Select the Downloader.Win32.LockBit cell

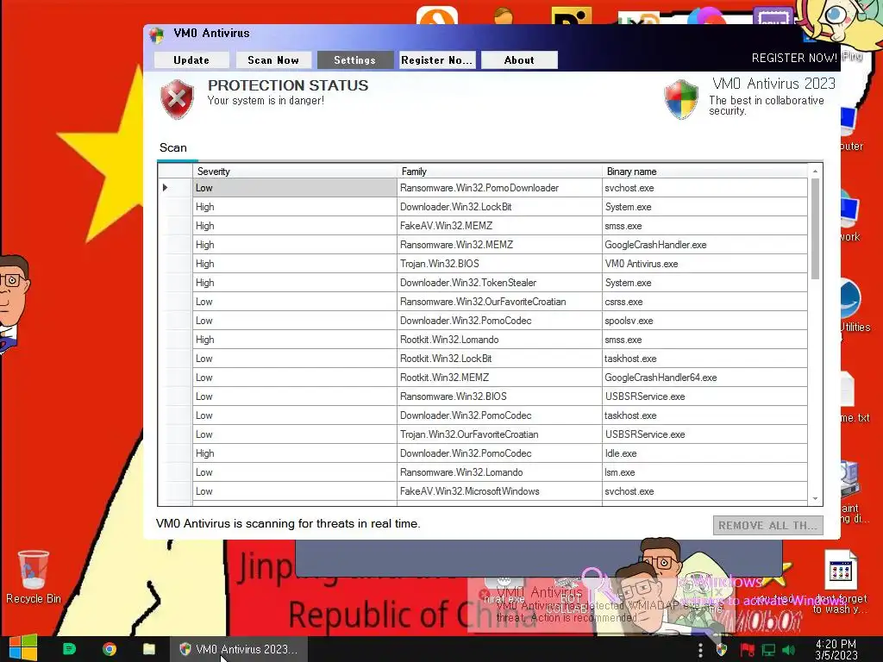tap(499, 207)
